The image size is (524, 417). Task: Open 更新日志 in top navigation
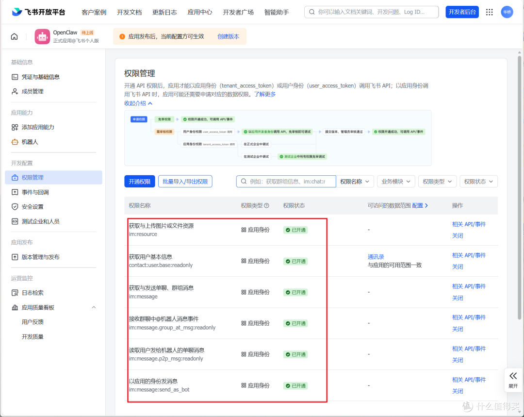[164, 12]
